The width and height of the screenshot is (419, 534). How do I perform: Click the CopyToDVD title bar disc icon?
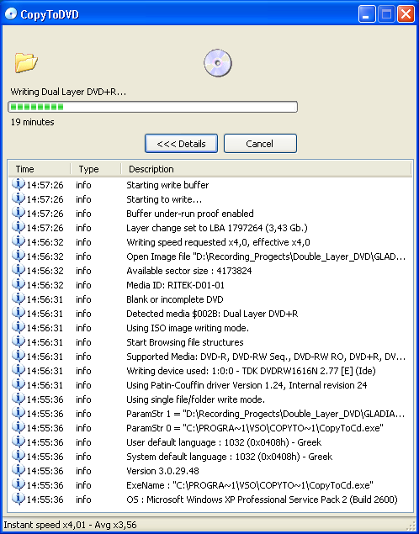pos(11,14)
